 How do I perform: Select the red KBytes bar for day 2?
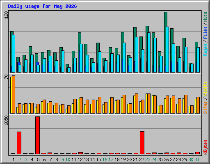(19, 143)
